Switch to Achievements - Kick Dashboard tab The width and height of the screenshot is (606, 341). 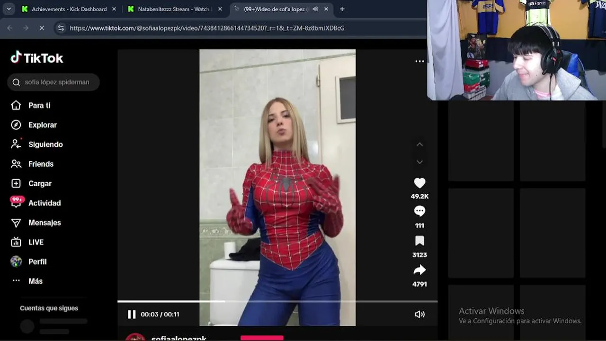pos(69,9)
